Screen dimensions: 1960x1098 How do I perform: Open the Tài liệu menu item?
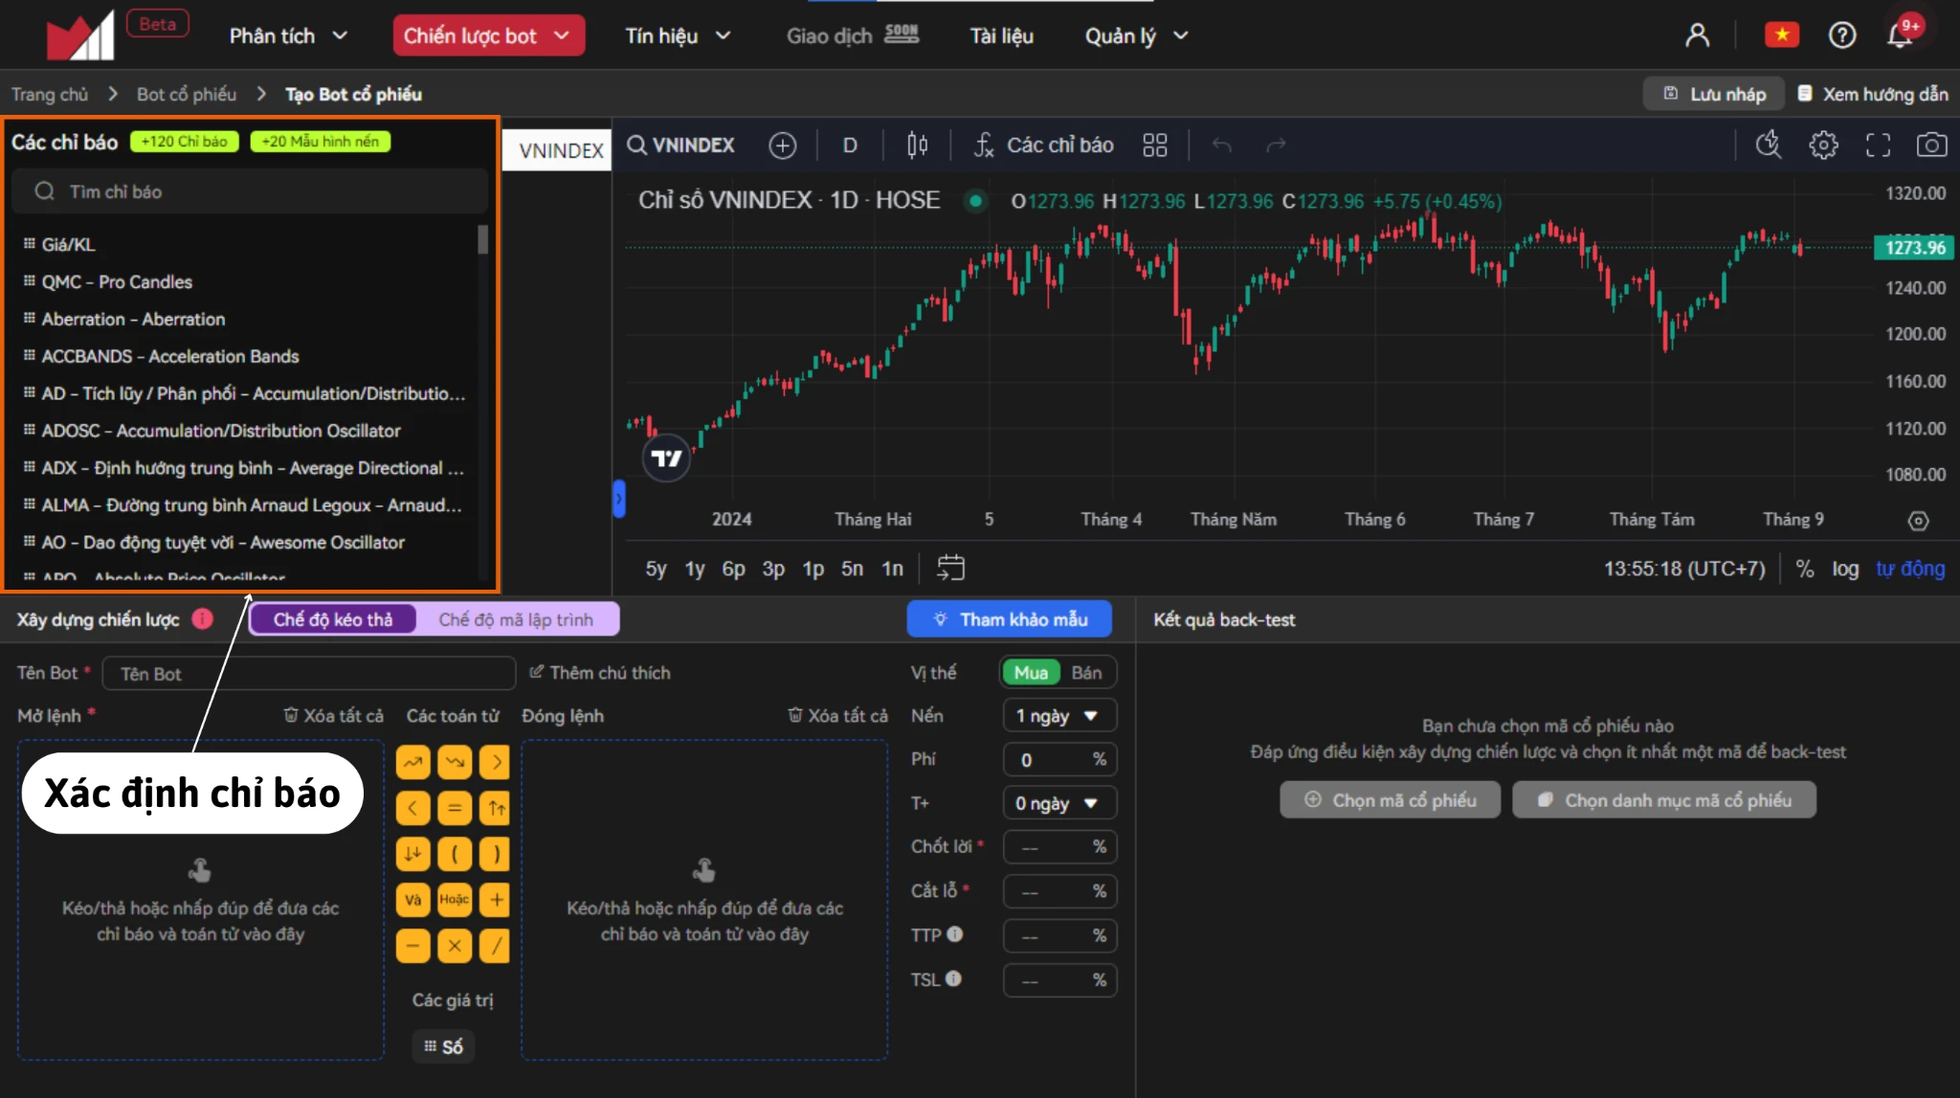tap(1002, 35)
